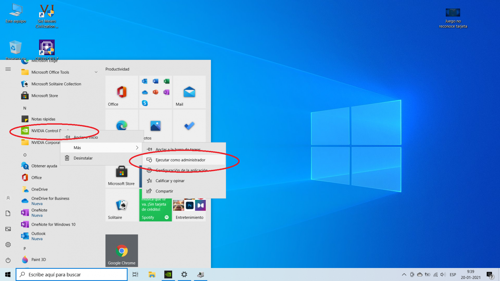Viewport: 500px width, 281px height.
Task: Open Task View on the taskbar
Action: [135, 275]
